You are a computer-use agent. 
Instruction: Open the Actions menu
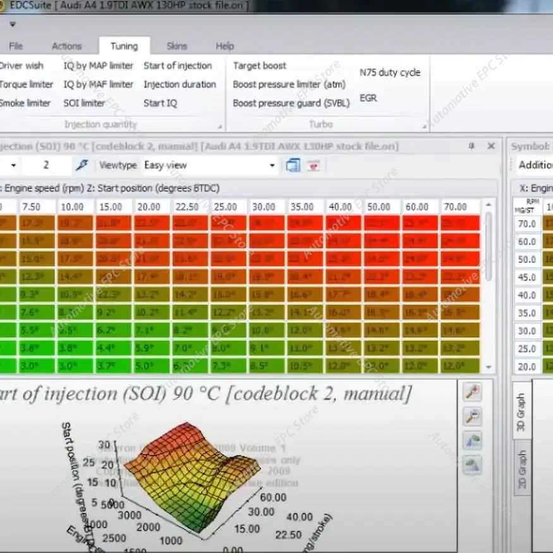coord(67,46)
